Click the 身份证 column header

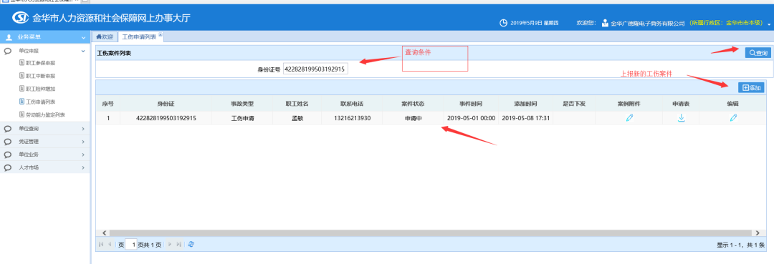pos(166,104)
